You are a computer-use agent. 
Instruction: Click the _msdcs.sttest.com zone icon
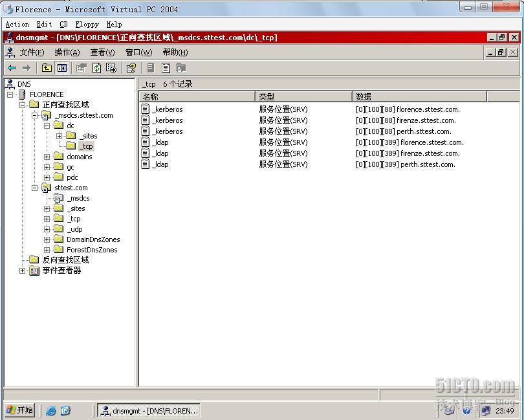pyautogui.click(x=46, y=115)
